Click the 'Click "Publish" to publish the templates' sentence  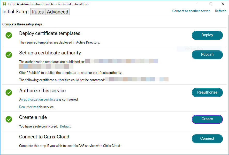click(x=71, y=73)
